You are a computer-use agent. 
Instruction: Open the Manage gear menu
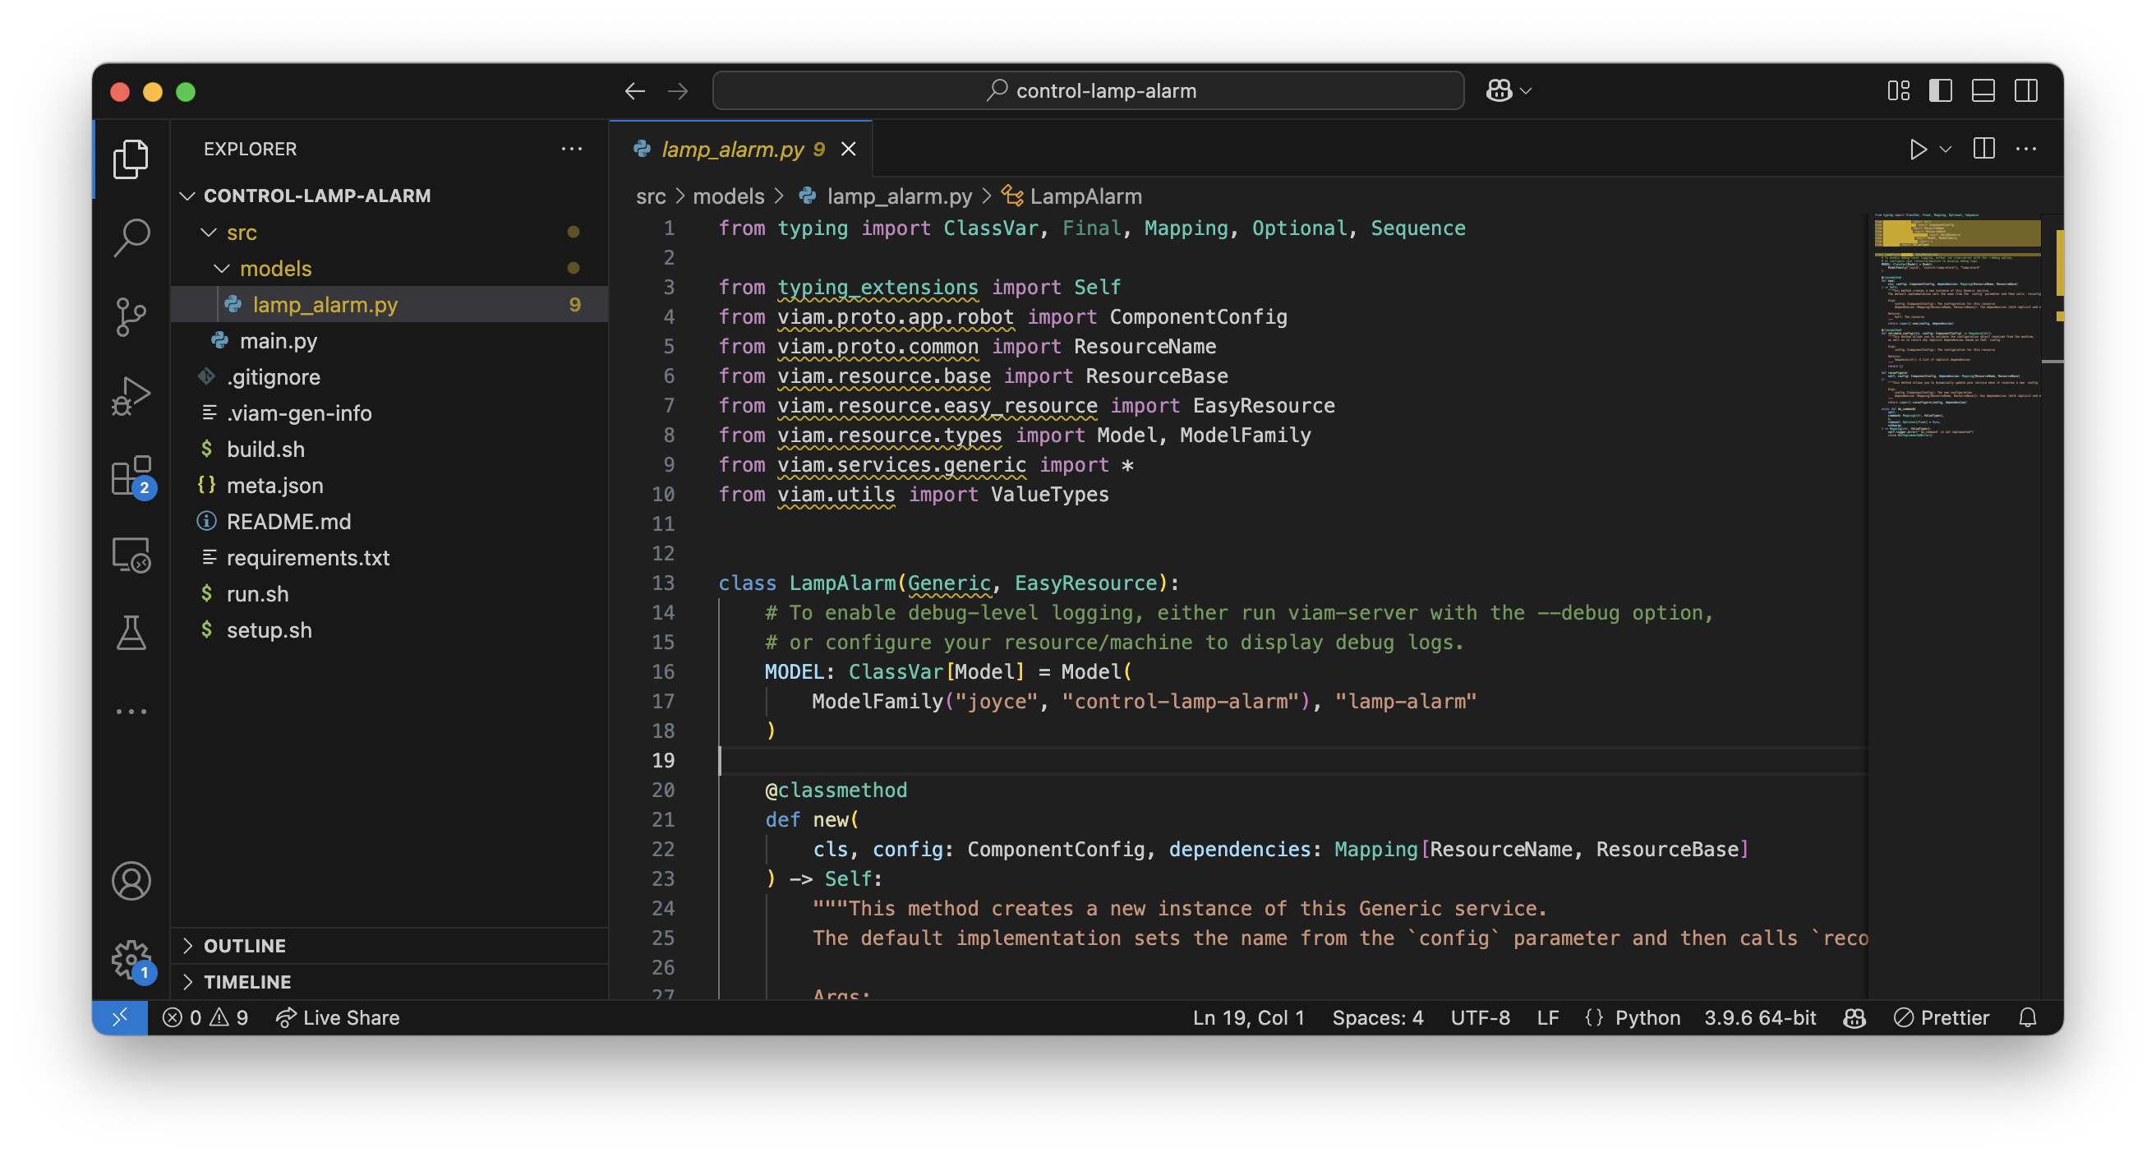pos(131,960)
